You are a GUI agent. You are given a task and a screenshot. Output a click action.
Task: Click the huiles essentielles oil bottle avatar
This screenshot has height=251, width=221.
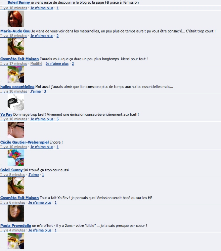16,74
